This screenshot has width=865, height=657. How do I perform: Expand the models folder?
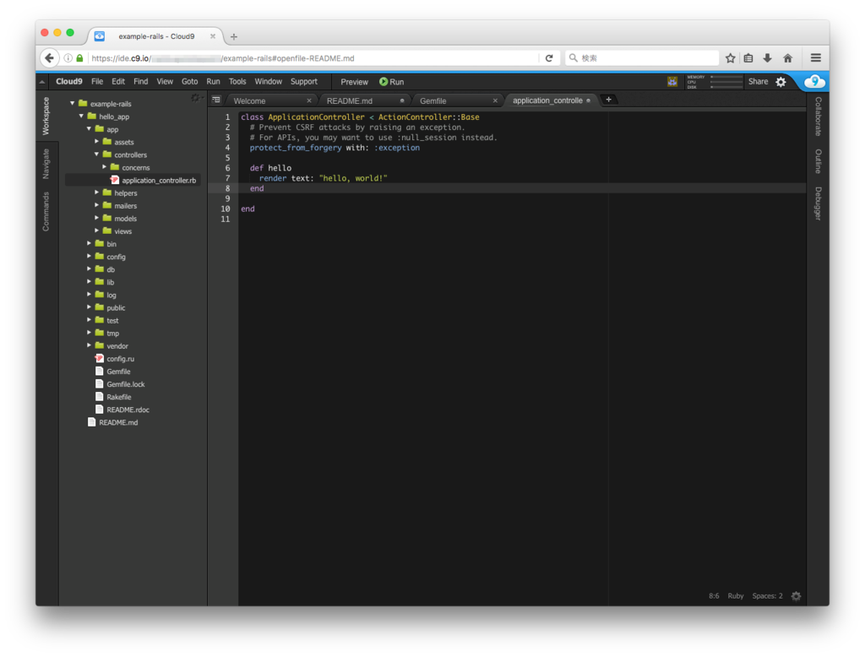(96, 218)
